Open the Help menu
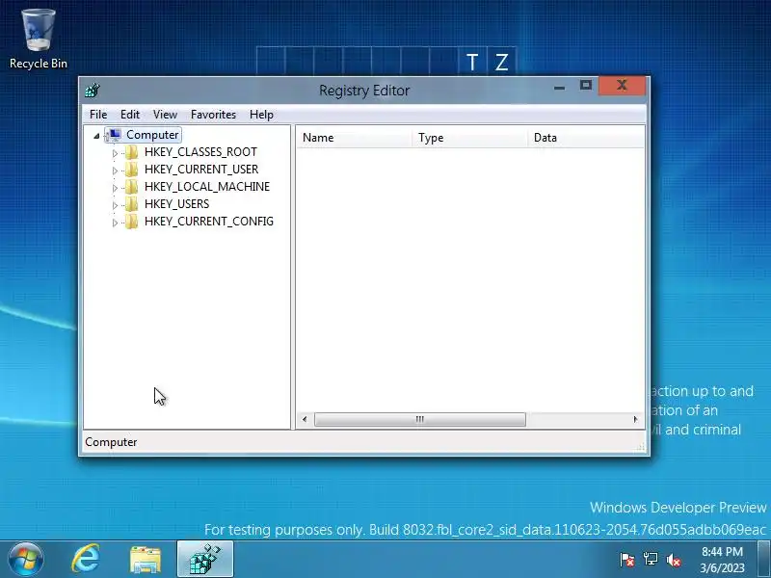The image size is (771, 578). [261, 115]
